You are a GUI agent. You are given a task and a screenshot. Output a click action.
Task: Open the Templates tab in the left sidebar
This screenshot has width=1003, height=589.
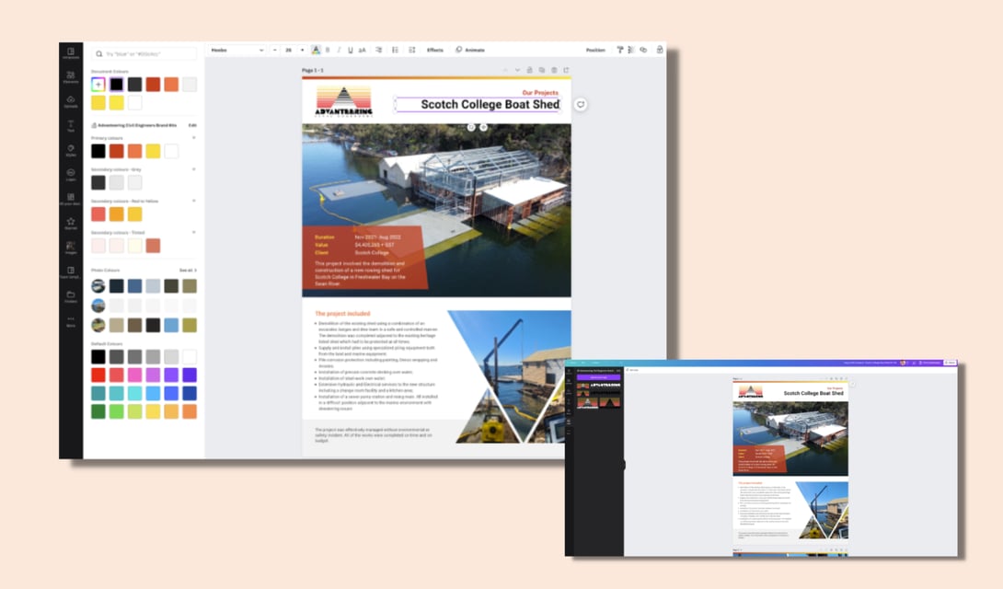(x=71, y=53)
